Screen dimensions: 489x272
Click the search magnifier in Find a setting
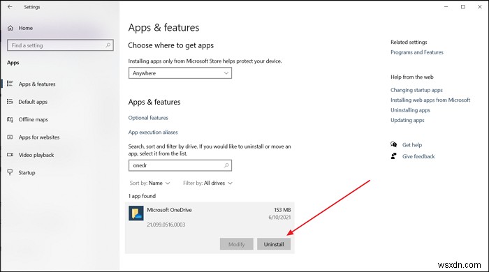pyautogui.click(x=108, y=45)
